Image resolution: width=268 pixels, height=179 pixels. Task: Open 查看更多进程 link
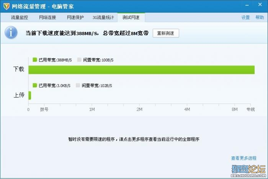coord(244,158)
